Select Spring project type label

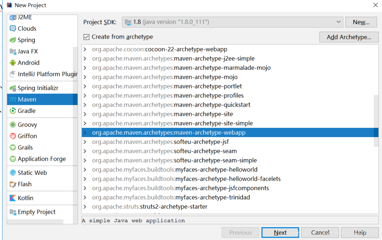pyautogui.click(x=26, y=40)
